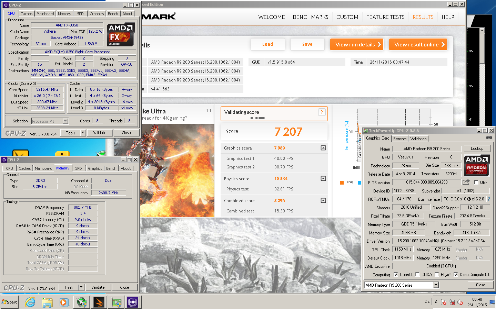Image resolution: width=496 pixels, height=309 pixels.
Task: Click the Close button at GPU-Z bottom
Action: [480, 285]
